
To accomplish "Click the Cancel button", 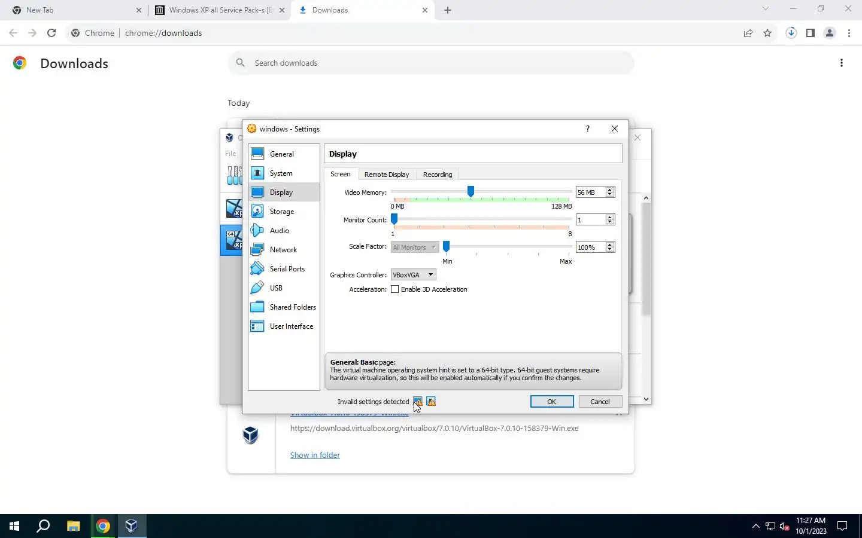I will tap(600, 402).
